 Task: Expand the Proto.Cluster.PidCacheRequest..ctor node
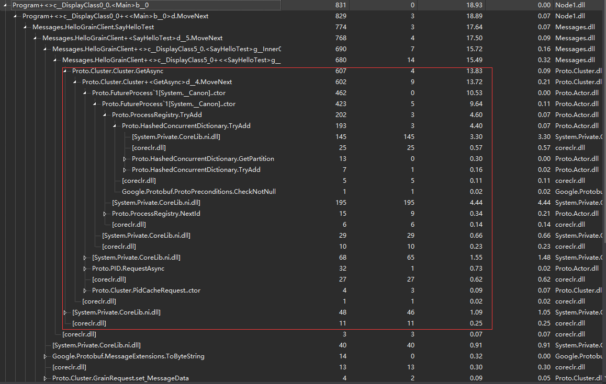[85, 290]
